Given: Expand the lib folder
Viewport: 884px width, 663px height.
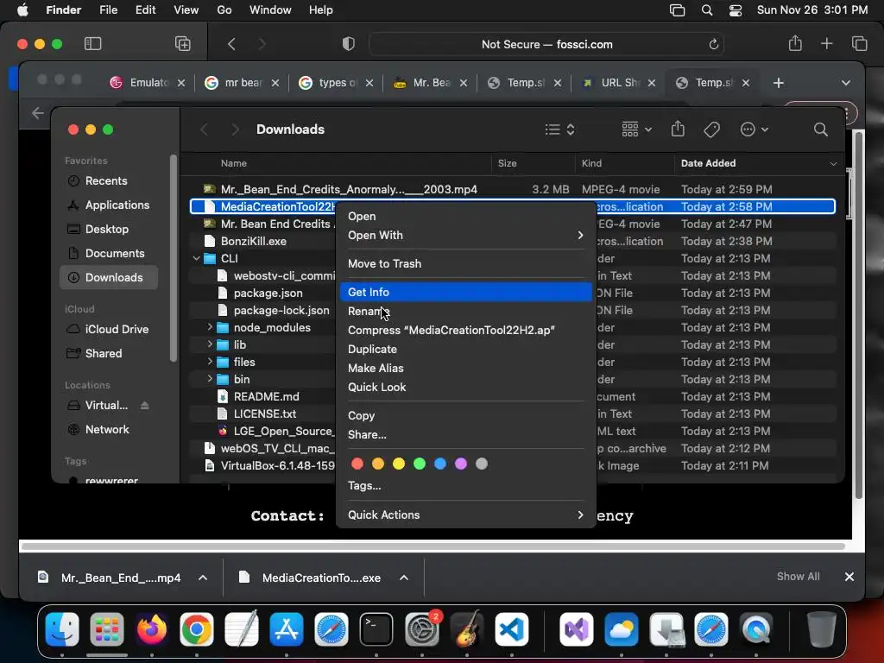Looking at the screenshot, I should click(x=210, y=344).
